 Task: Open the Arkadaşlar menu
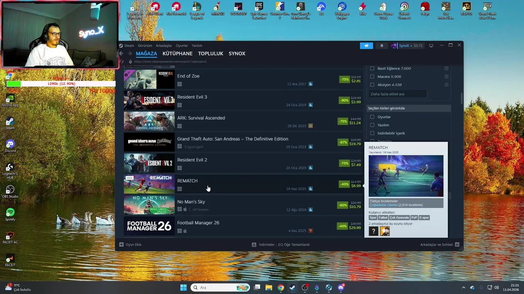click(164, 46)
